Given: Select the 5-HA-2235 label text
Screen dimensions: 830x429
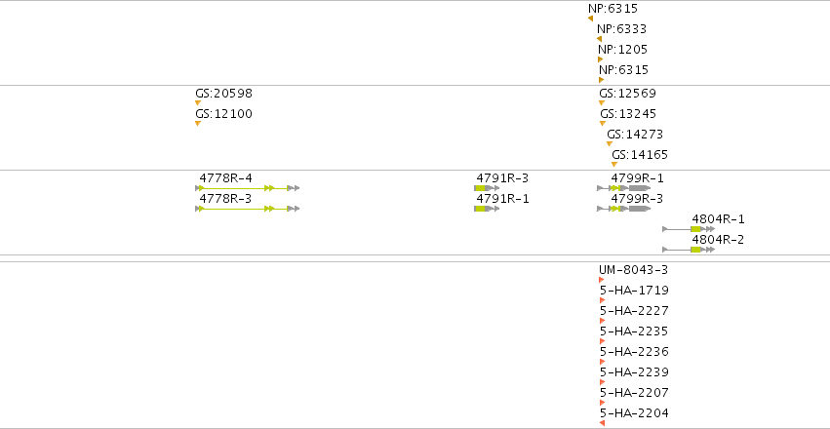Looking at the screenshot, I should (x=634, y=331).
